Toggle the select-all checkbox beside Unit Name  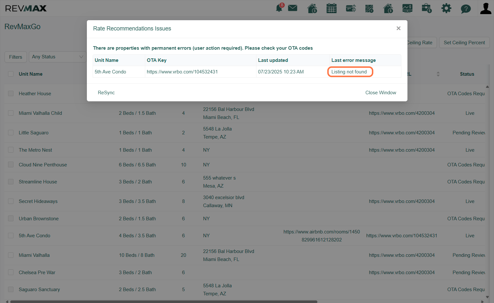[11, 74]
